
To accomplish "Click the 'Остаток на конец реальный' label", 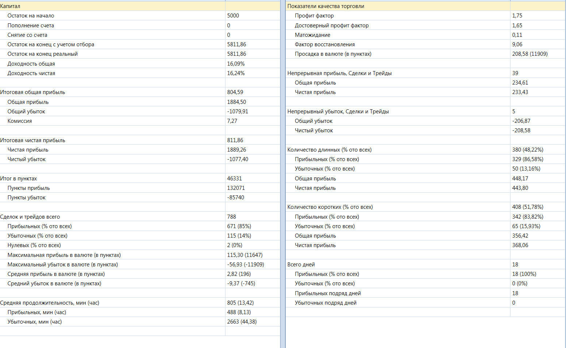I will pyautogui.click(x=43, y=54).
